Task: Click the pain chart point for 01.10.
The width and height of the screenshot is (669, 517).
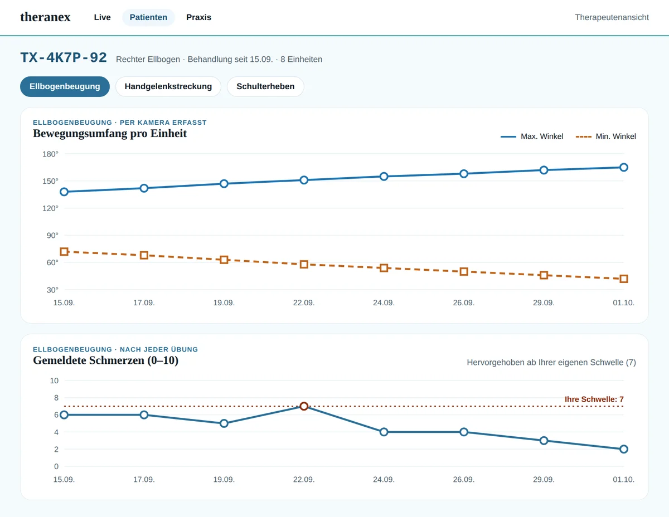Action: point(624,449)
